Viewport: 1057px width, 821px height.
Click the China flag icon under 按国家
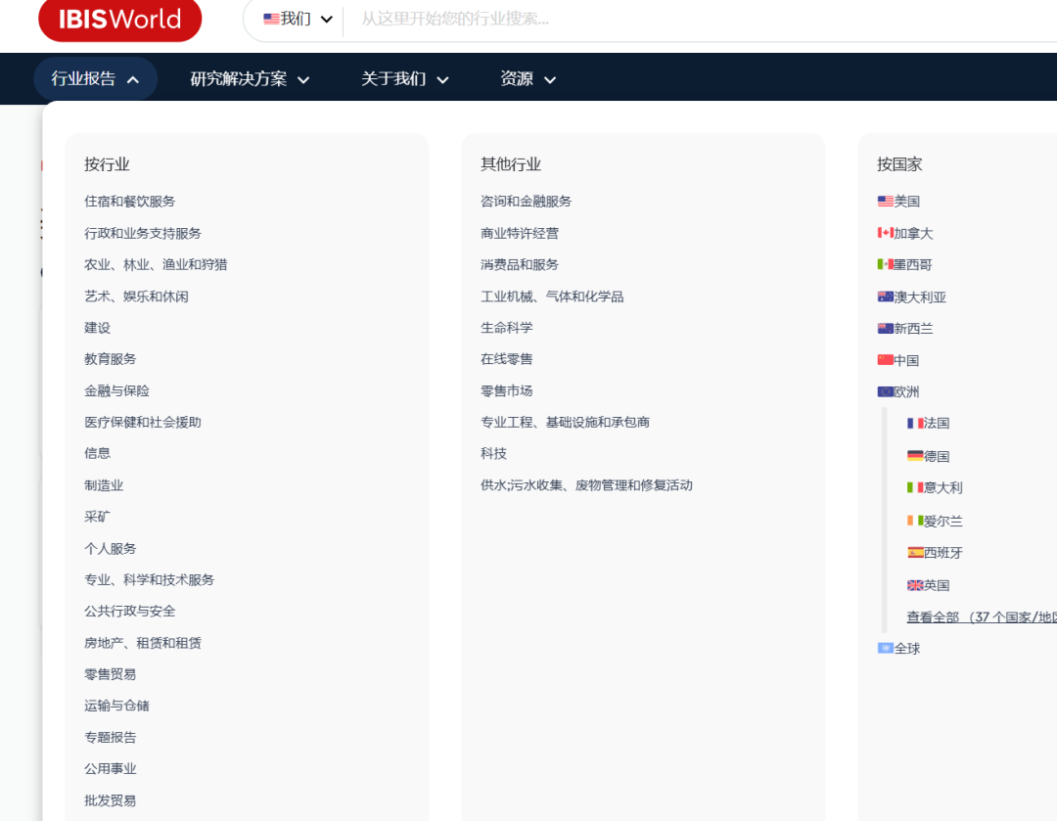884,360
